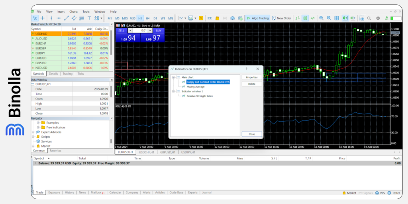Switch timeframe to M15
Screen dimensions: 408x204
125,18
